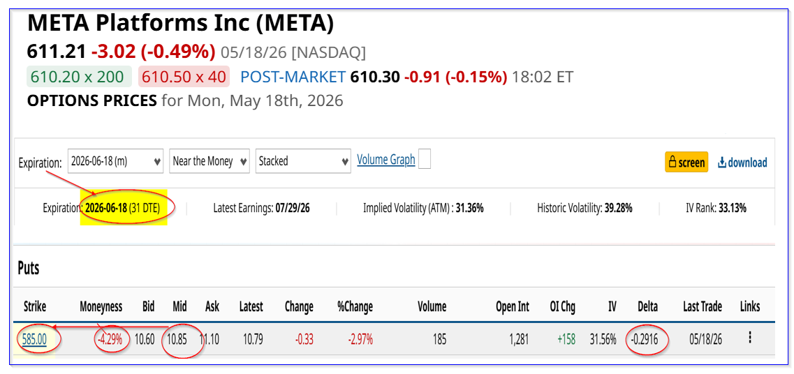Image resolution: width=794 pixels, height=374 pixels.
Task: Open the Volume Graph link
Action: (386, 160)
